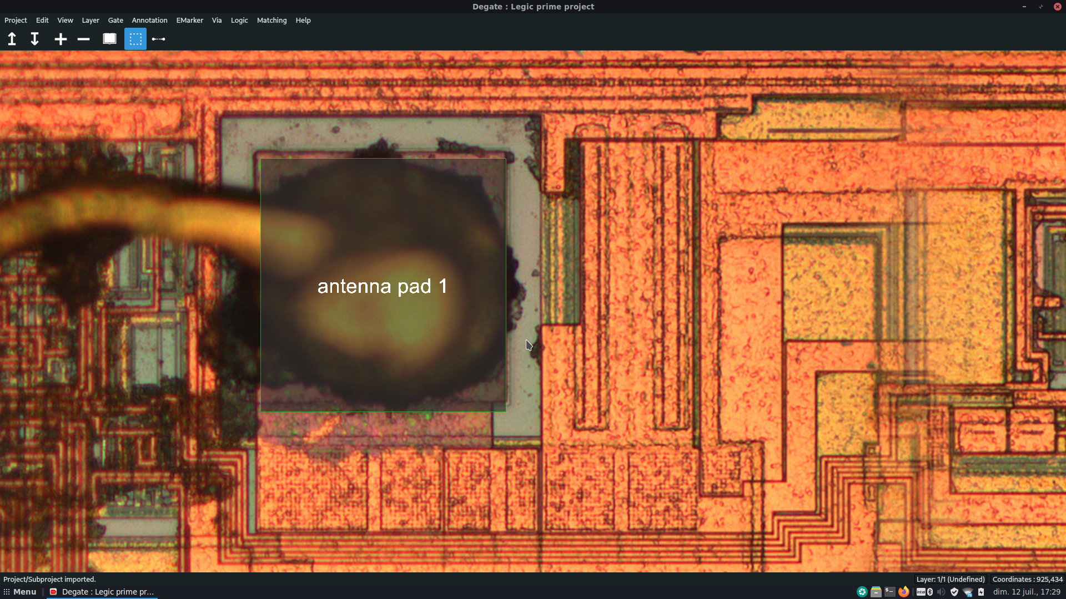Select the Degate window in the taskbar
The width and height of the screenshot is (1066, 599).
click(103, 591)
